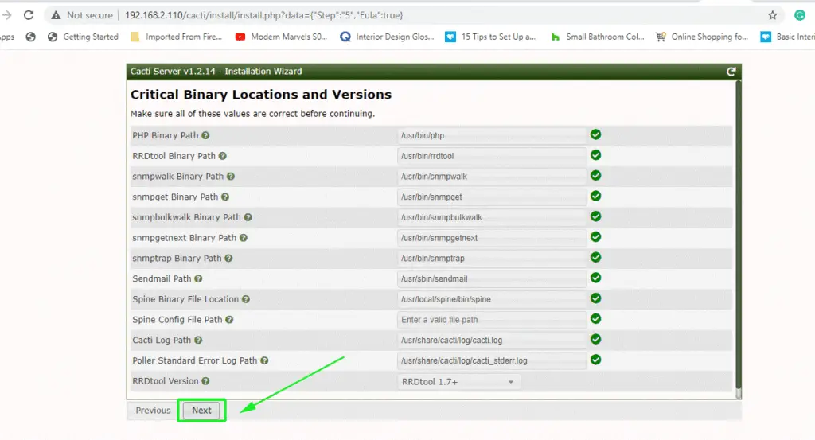
Task: Click the green check next to Spine Config field
Action: 595,318
